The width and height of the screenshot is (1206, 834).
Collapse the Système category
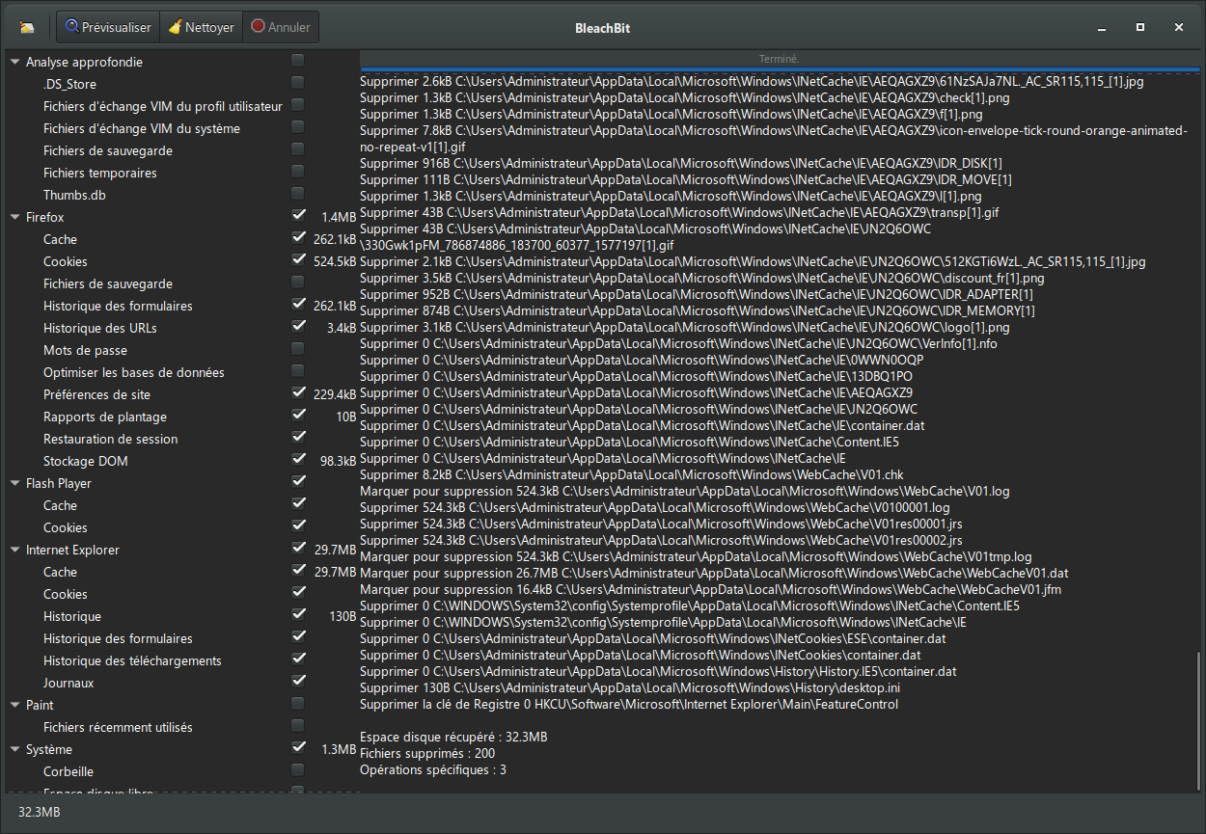(x=14, y=749)
